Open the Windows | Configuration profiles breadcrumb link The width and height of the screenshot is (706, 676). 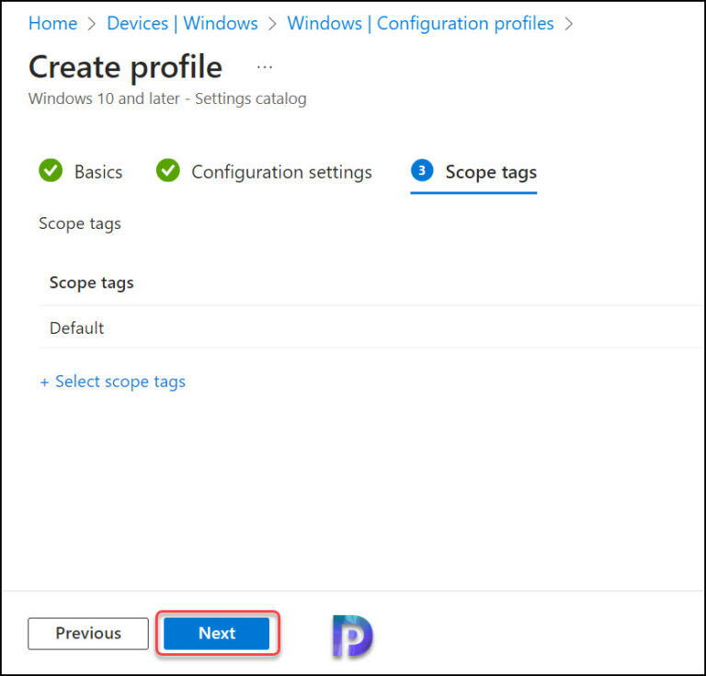click(x=420, y=23)
